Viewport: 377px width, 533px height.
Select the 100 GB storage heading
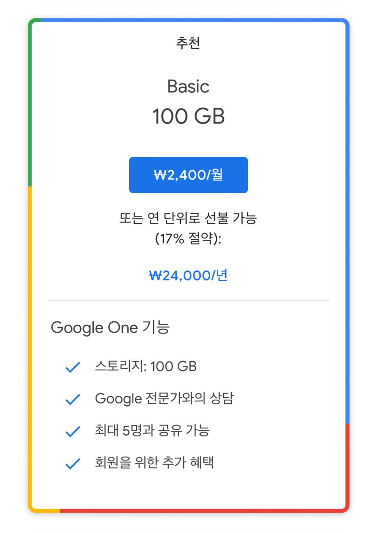pos(188,116)
